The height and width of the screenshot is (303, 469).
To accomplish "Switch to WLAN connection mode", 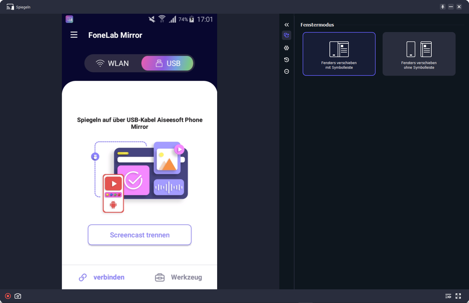I will point(112,63).
